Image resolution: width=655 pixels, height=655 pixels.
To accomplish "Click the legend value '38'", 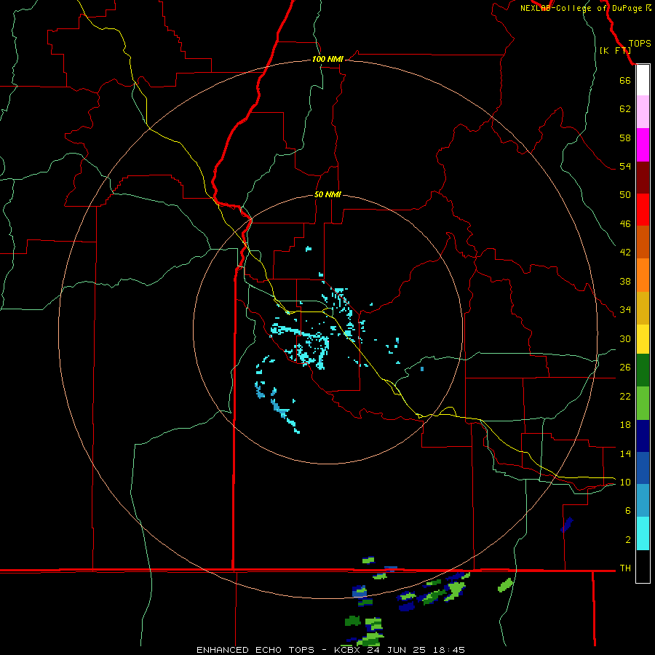I will coord(625,282).
